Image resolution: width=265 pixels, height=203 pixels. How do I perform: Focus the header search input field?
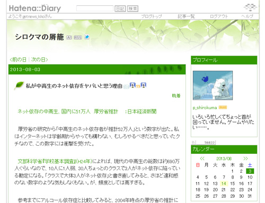click(95, 8)
